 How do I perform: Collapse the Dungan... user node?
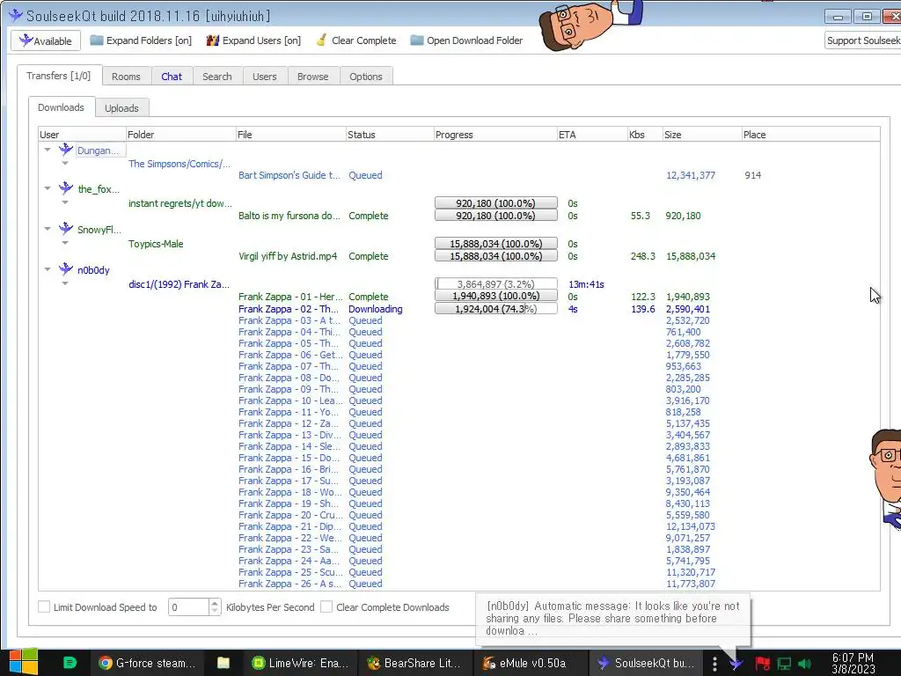48,150
